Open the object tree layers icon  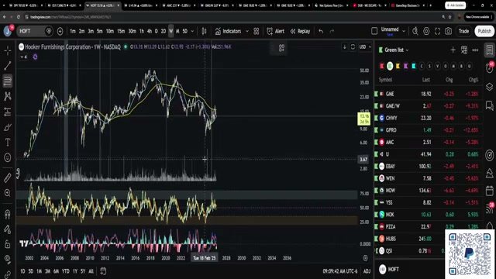click(489, 86)
